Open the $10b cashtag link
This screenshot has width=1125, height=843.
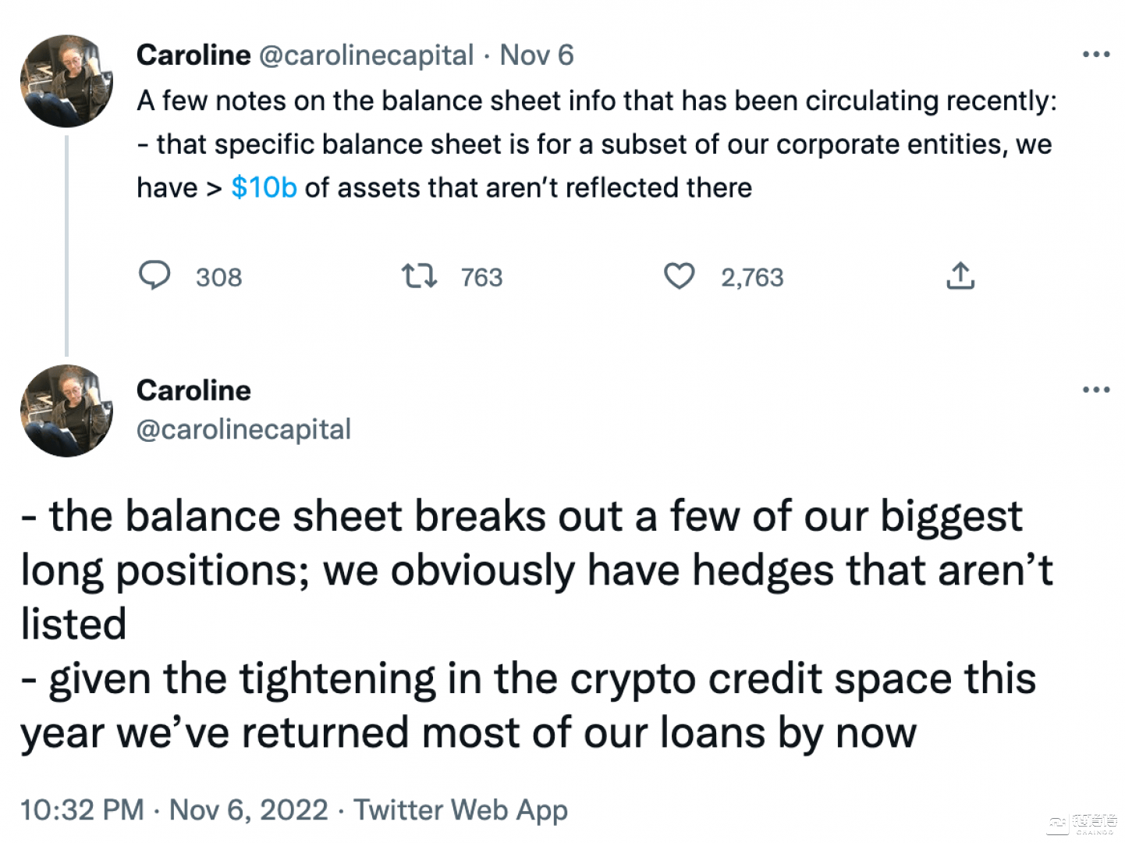click(x=264, y=187)
